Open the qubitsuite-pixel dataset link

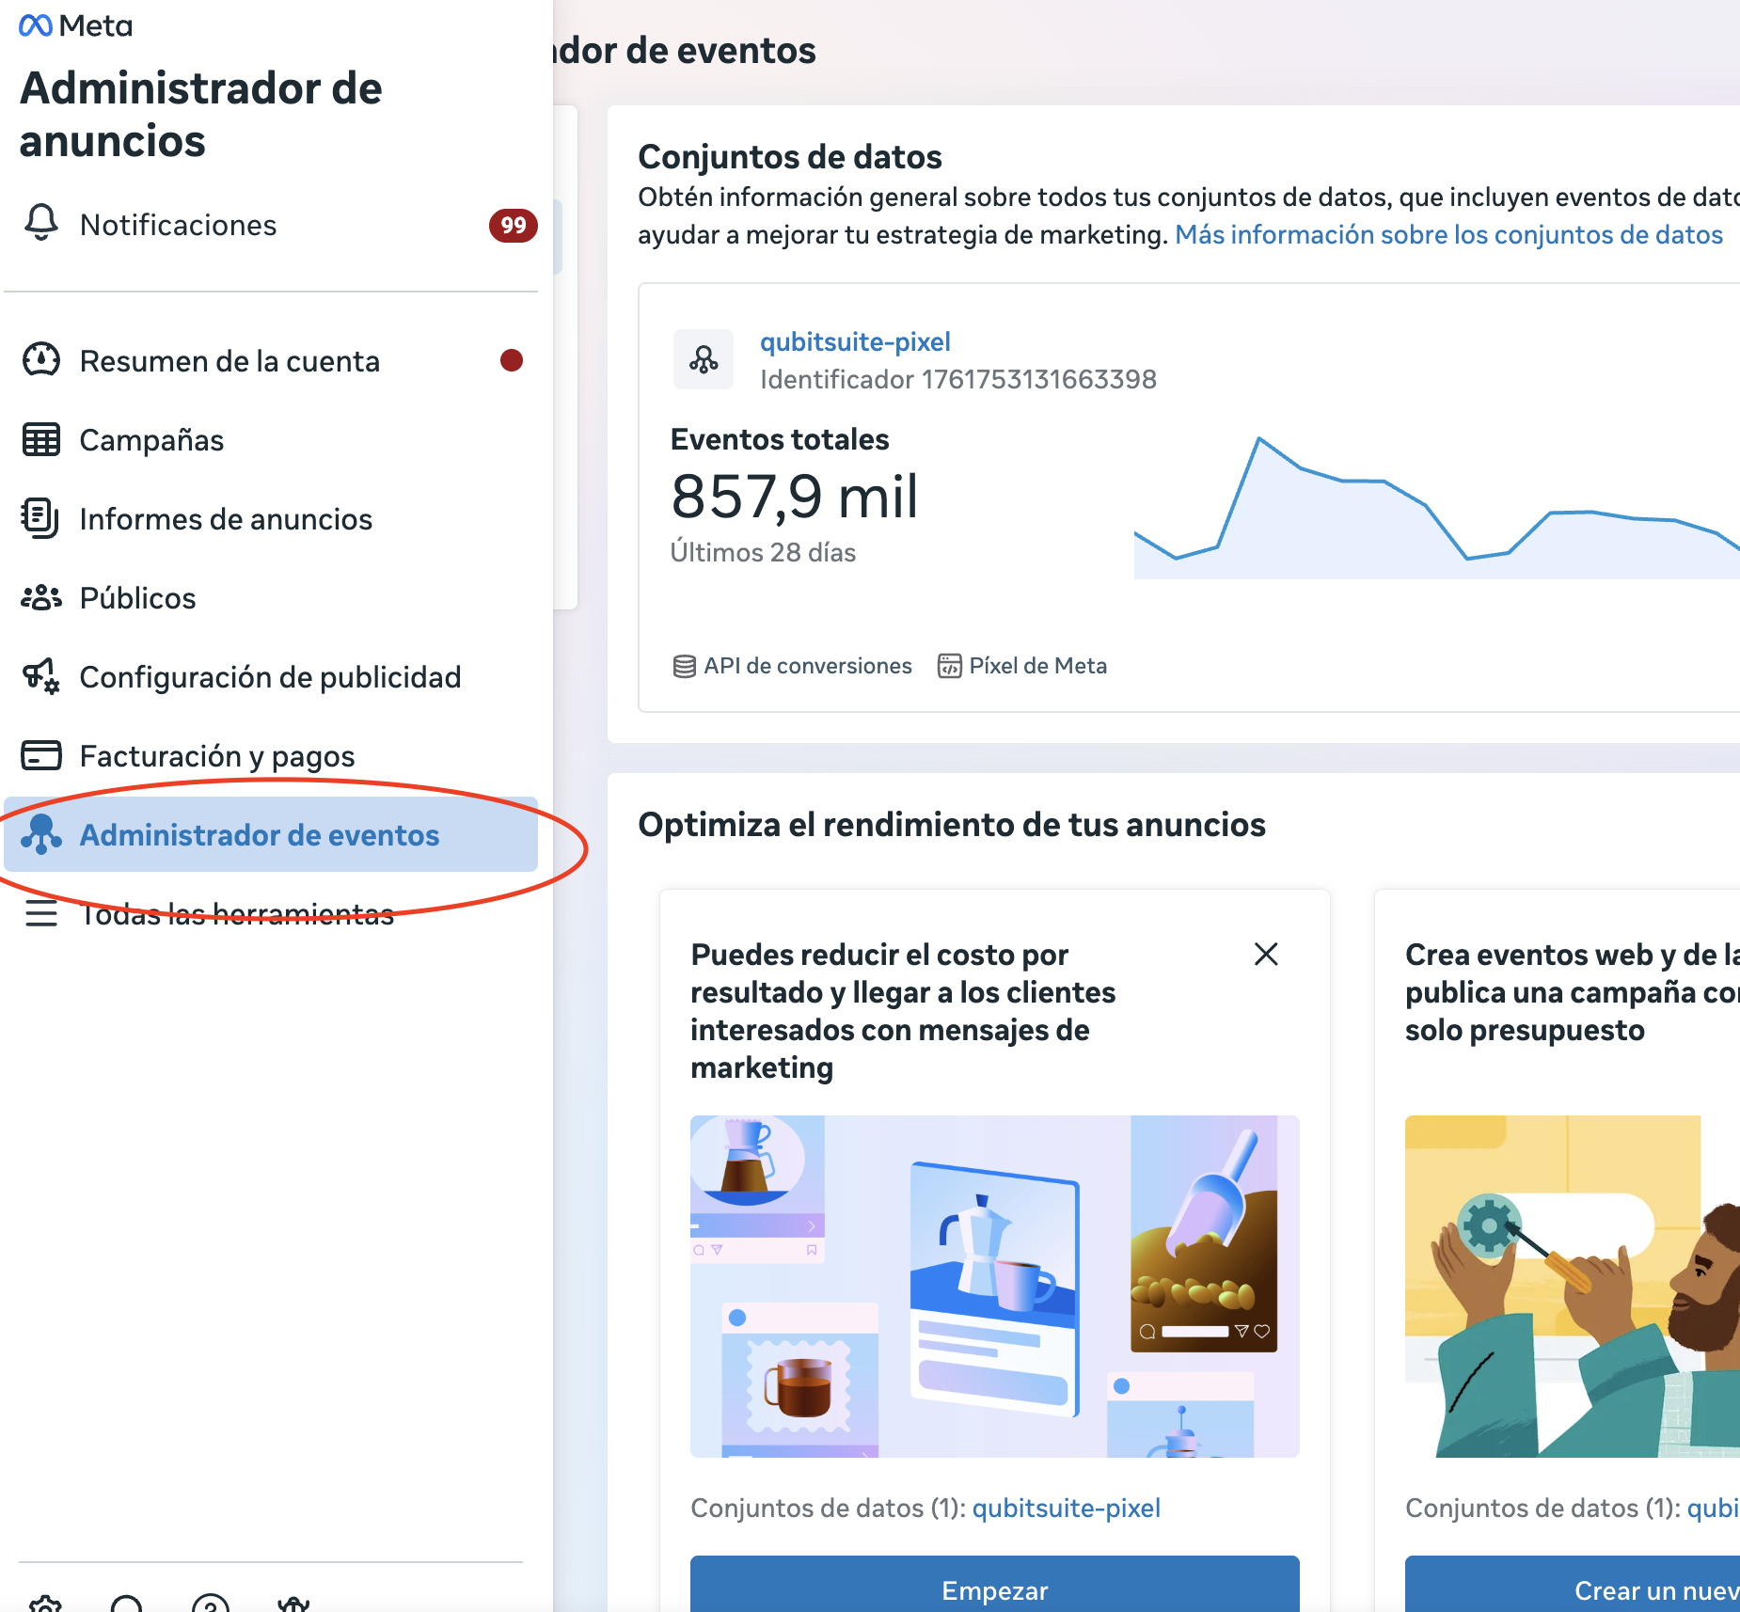(x=855, y=341)
